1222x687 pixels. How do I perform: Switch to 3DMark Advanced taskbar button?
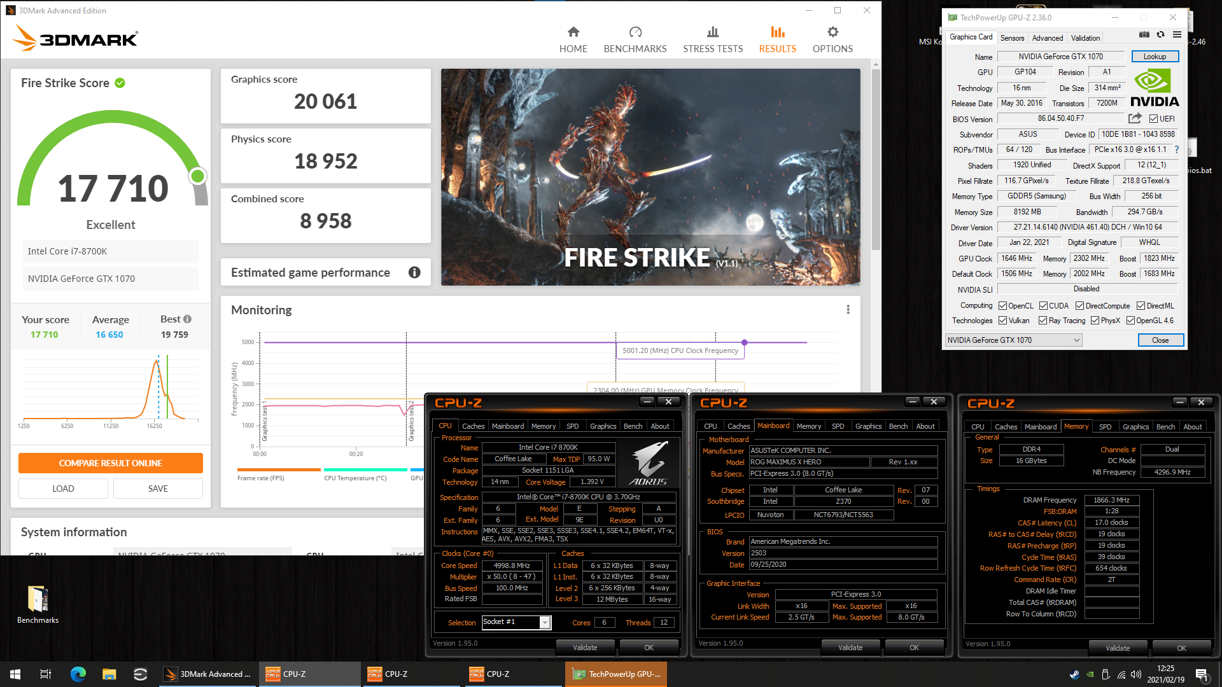click(x=207, y=674)
